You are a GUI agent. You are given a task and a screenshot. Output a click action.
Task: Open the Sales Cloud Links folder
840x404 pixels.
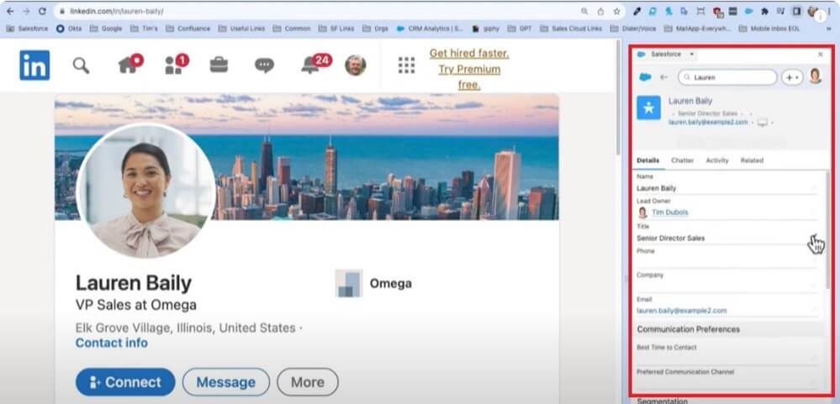[571, 29]
